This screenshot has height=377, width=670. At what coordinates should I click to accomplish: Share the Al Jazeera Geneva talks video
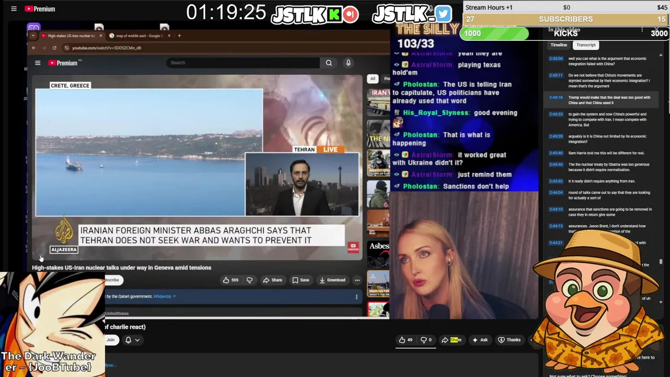[273, 280]
